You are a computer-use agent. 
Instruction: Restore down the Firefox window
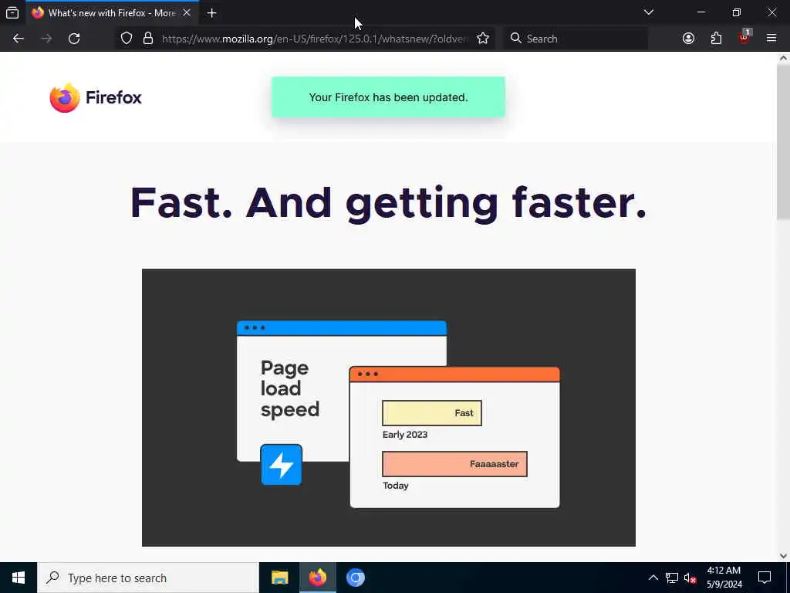click(737, 12)
